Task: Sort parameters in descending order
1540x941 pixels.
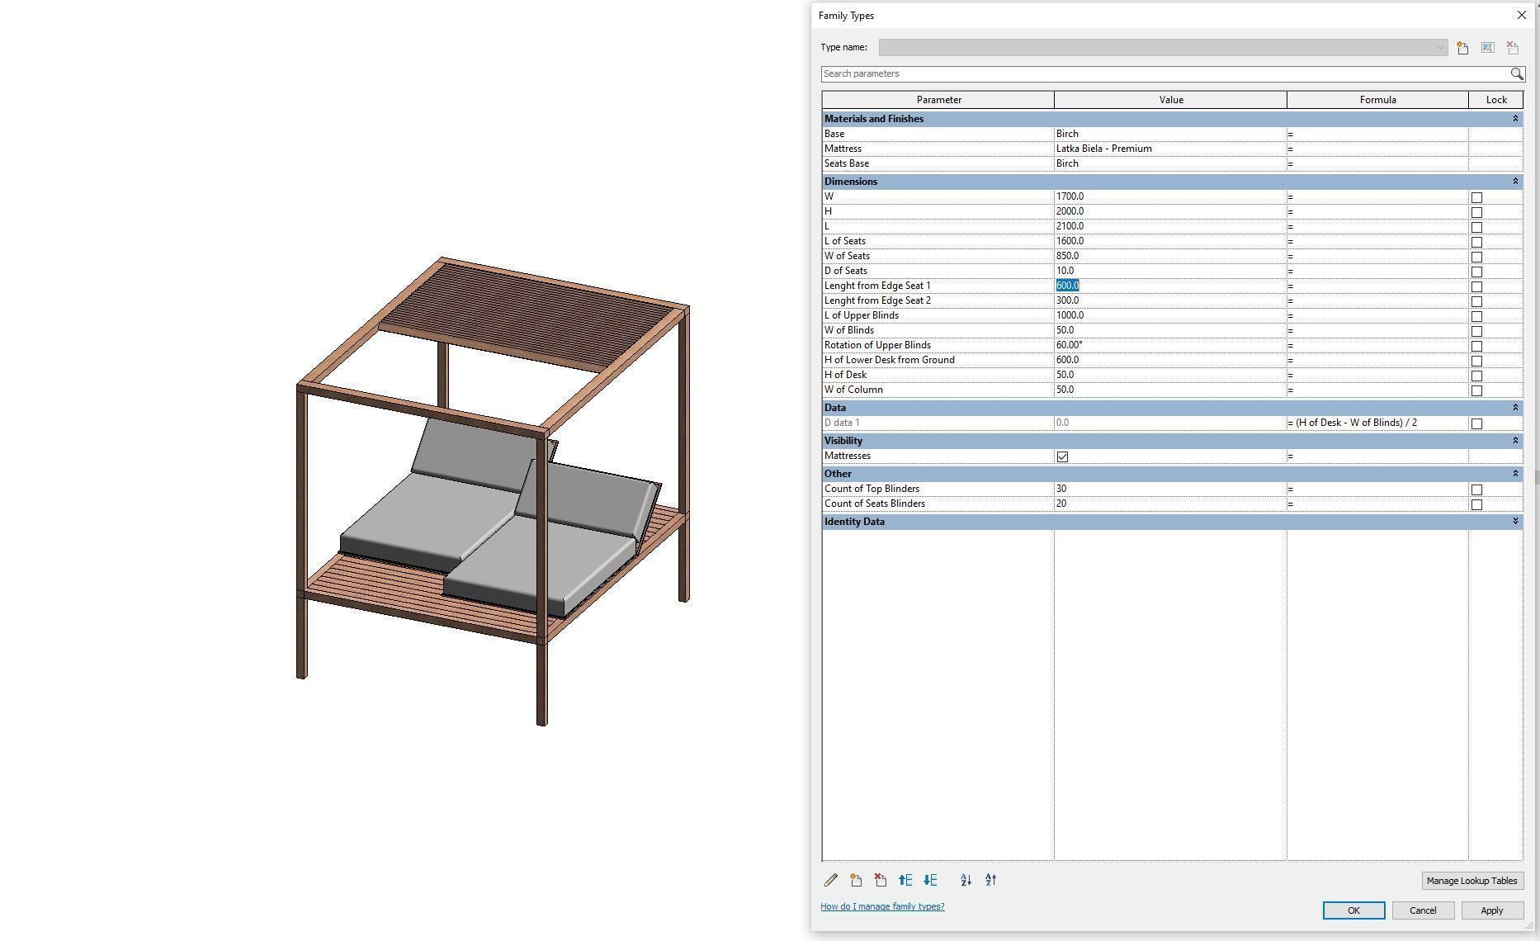Action: pos(990,881)
